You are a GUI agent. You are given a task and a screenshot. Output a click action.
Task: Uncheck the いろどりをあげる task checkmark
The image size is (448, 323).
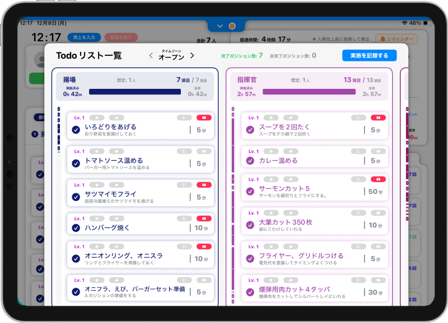pos(76,130)
